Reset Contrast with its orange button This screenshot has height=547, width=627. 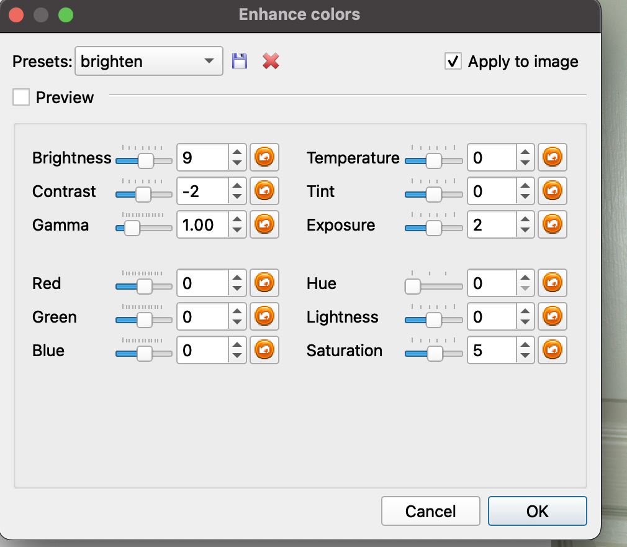point(264,191)
